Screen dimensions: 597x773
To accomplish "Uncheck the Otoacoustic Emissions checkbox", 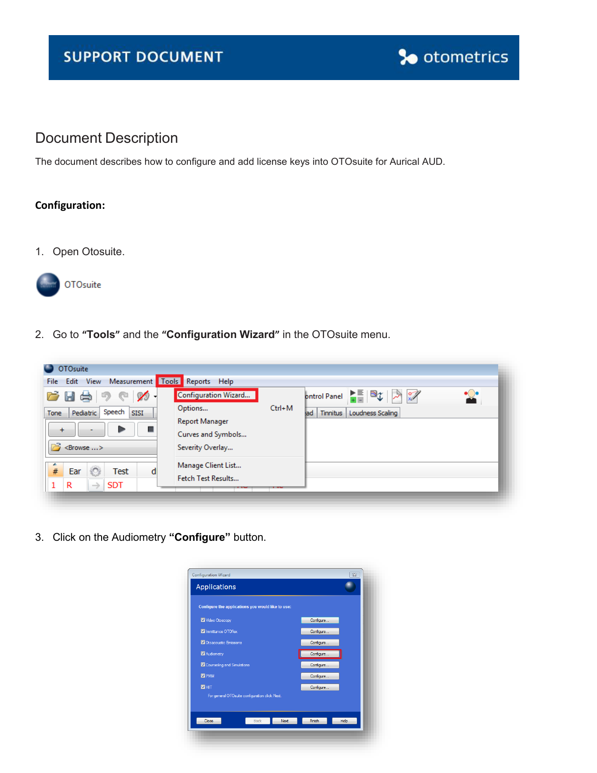I will (x=203, y=642).
